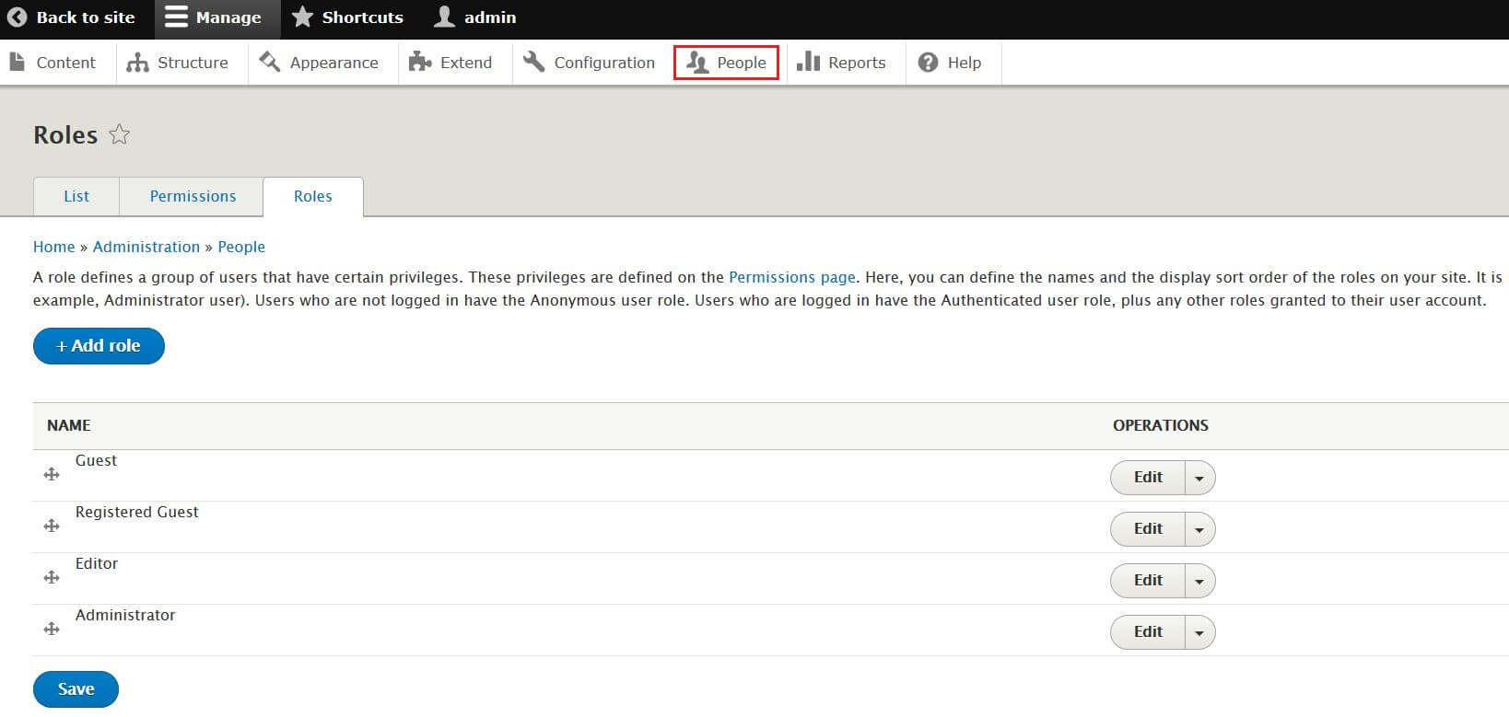Open the Structure admin menu
1509x717 pixels.
(178, 63)
